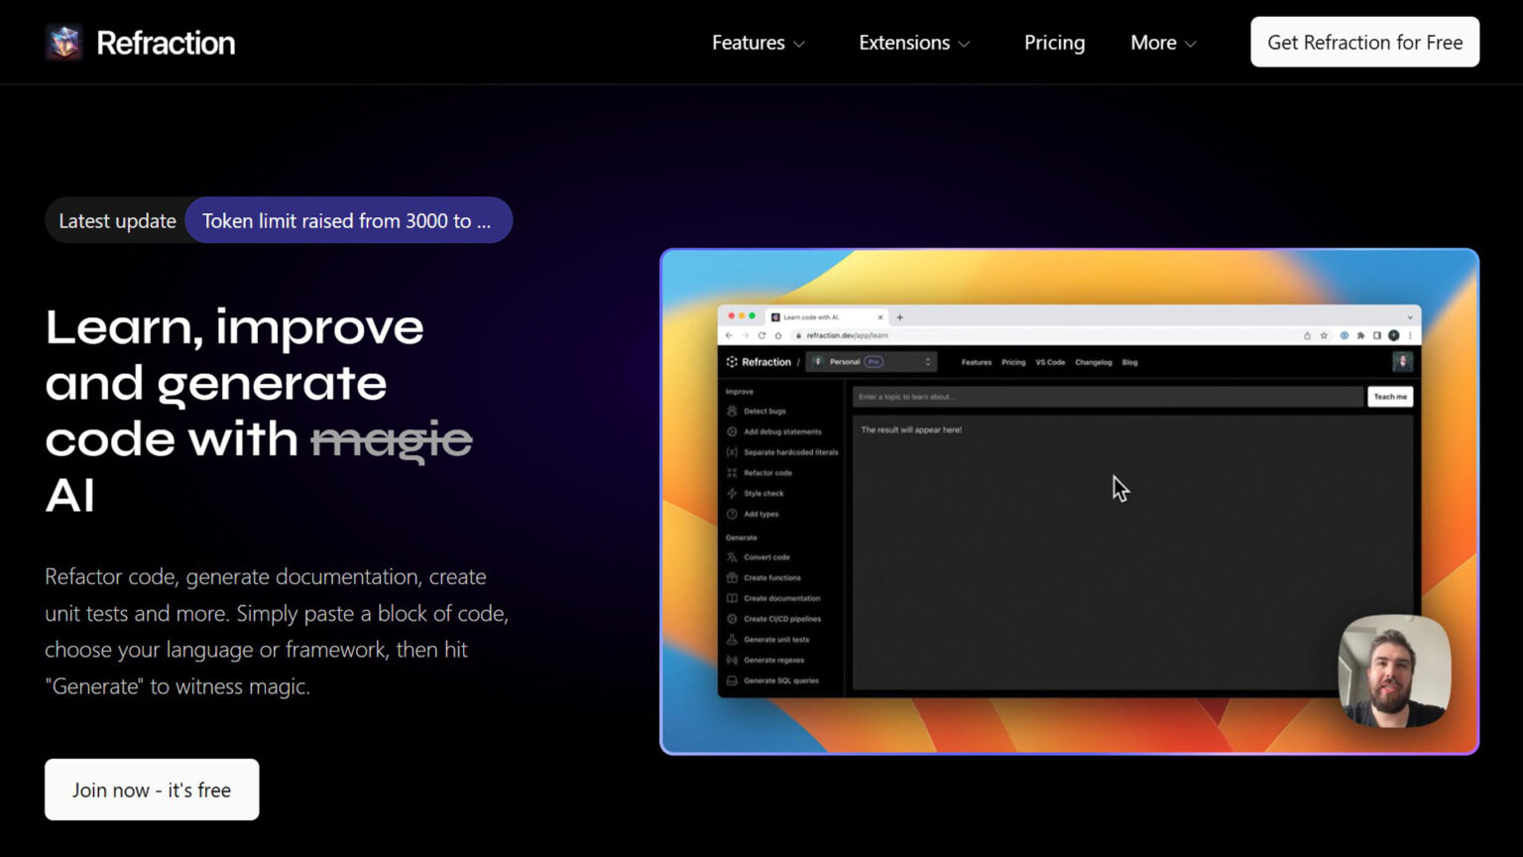The image size is (1523, 857).
Task: Click the Teach me button in demo
Action: (x=1389, y=397)
